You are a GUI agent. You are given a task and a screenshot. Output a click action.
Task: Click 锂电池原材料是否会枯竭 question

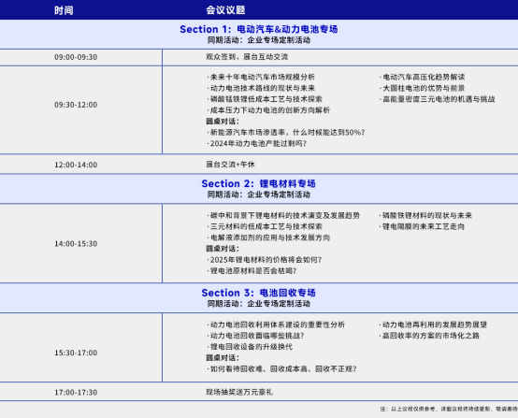pos(252,271)
